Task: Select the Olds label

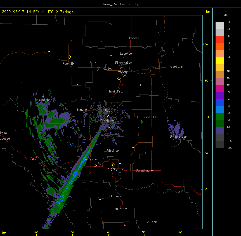Action: point(108,110)
